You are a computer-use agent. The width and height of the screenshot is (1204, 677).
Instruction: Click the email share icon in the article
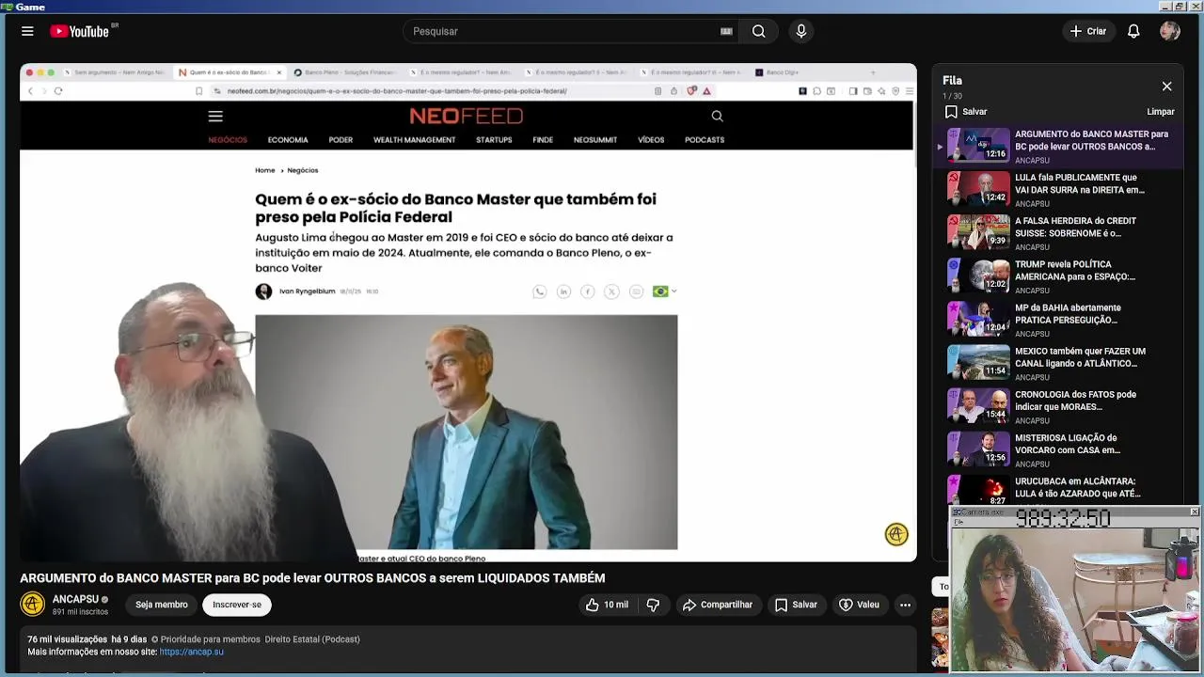coord(636,292)
